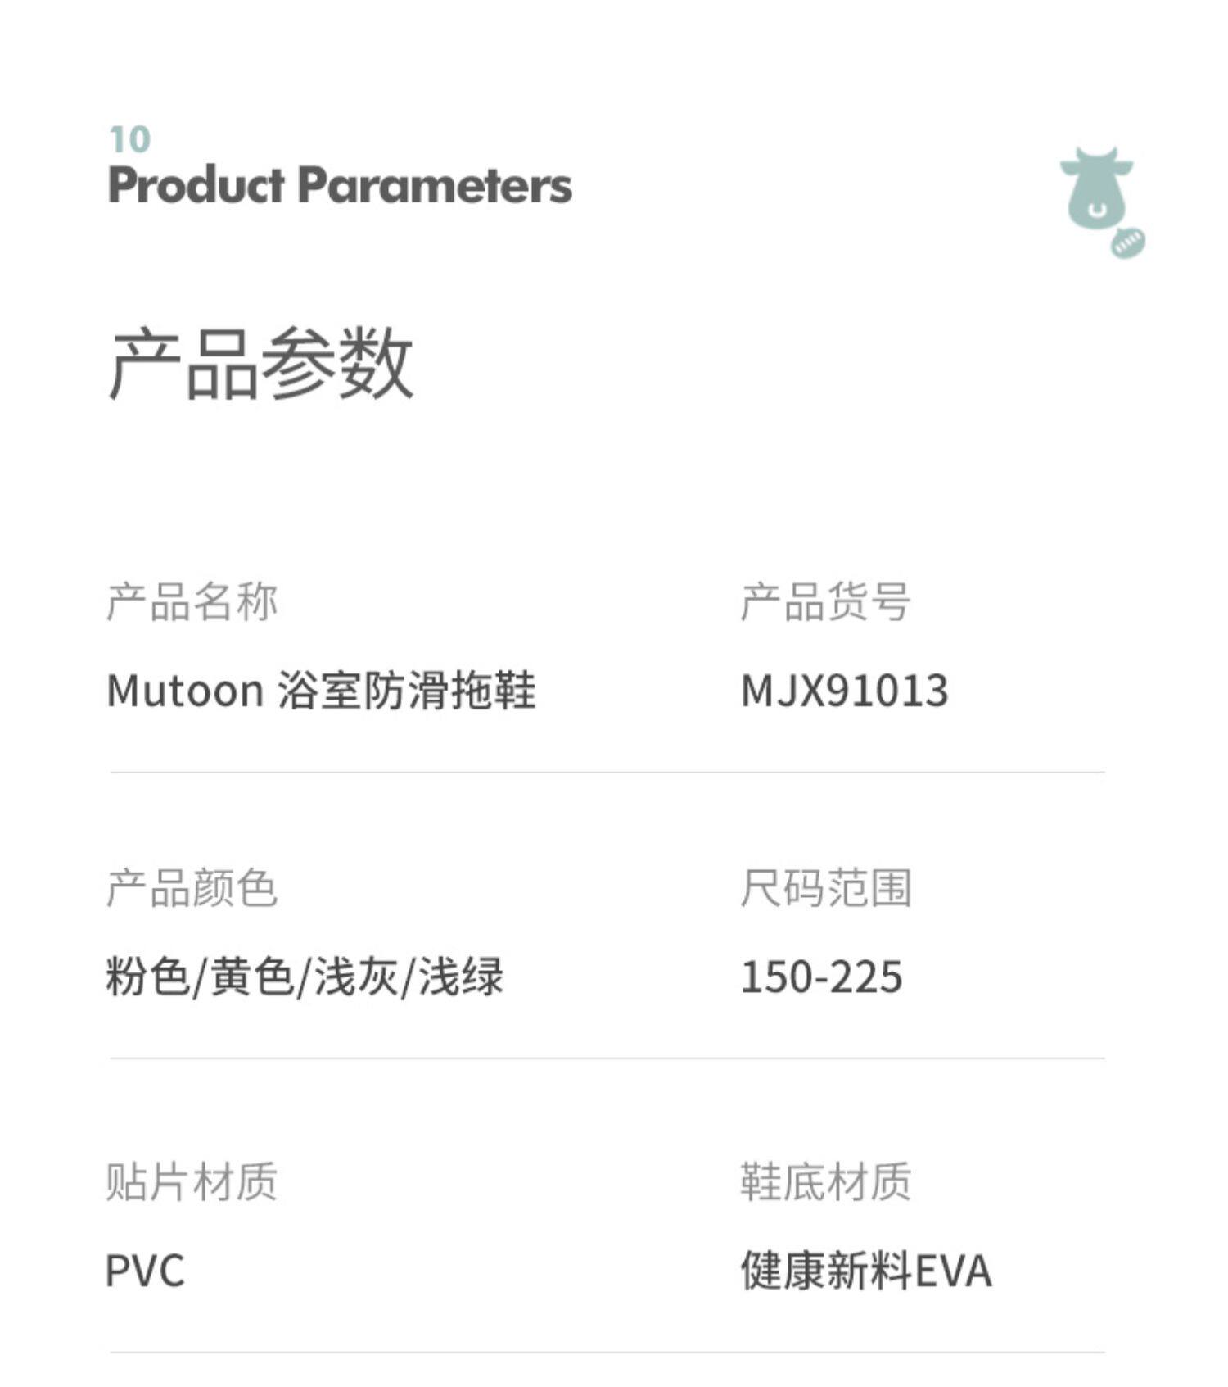Click the 鞋底材质 field label

(825, 1182)
